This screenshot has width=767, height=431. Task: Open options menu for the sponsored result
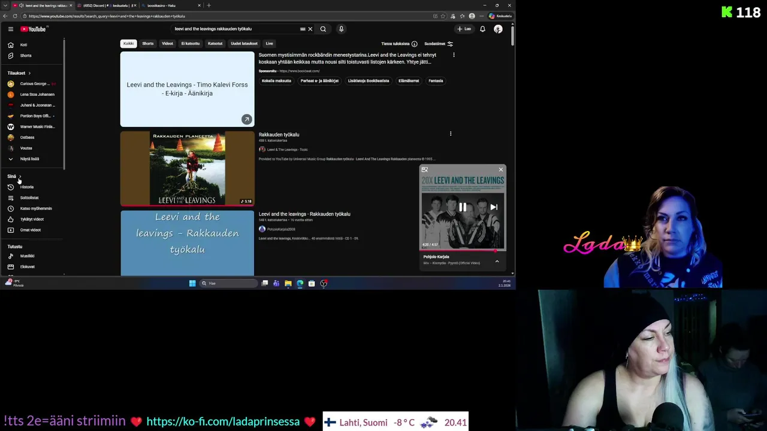click(x=454, y=55)
